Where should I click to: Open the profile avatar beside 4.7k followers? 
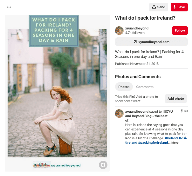tap(119, 30)
